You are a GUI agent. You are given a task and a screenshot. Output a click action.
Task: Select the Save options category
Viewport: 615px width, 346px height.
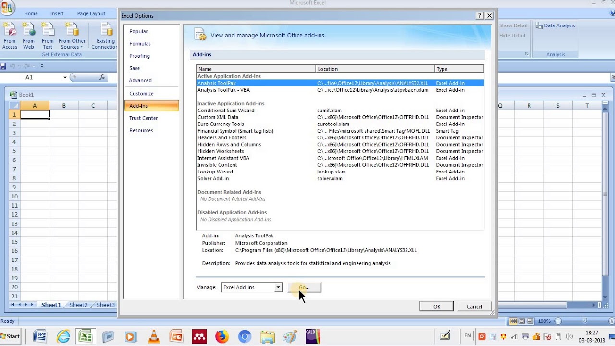(x=151, y=68)
